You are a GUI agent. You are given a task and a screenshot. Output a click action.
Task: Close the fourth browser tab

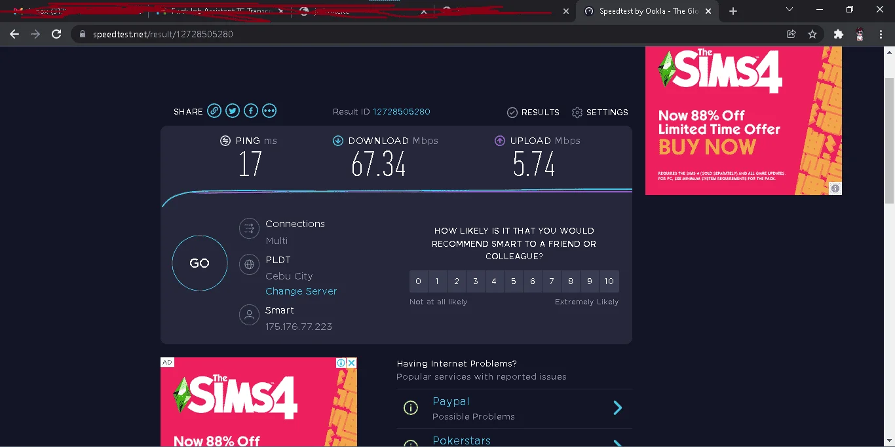pyautogui.click(x=566, y=11)
